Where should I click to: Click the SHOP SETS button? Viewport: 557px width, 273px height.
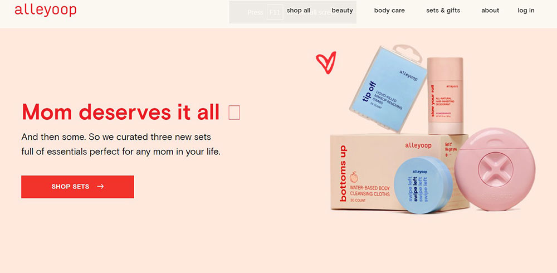pos(77,187)
